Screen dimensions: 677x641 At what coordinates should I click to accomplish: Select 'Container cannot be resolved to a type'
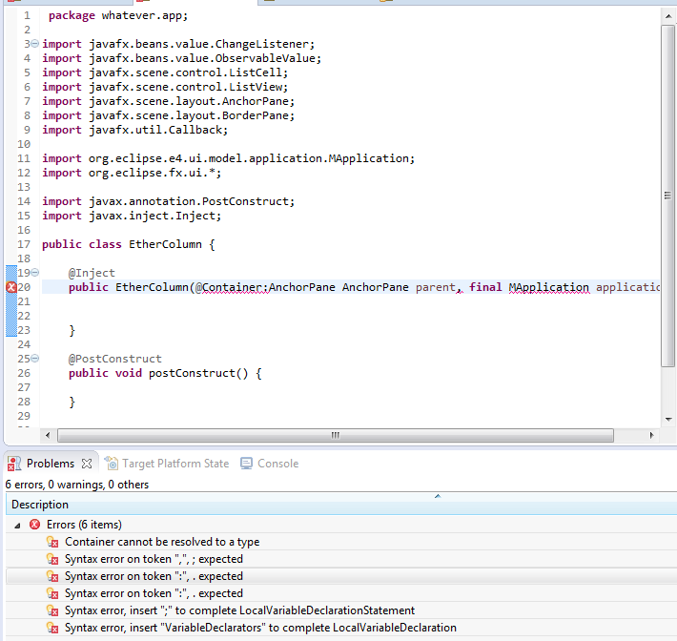(x=162, y=542)
